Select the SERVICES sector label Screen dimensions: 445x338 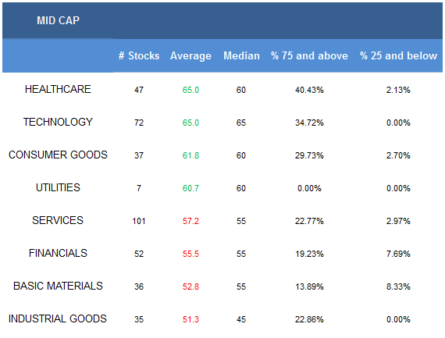[x=58, y=220]
